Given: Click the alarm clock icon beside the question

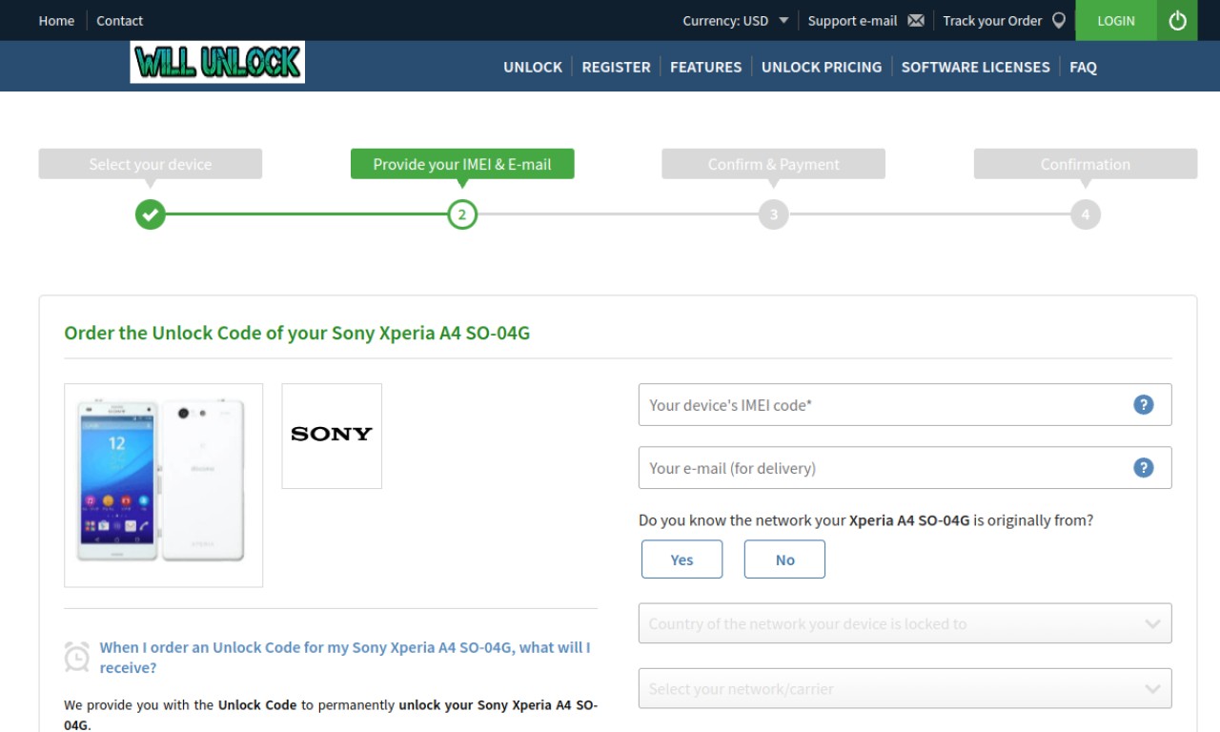Looking at the screenshot, I should 76,657.
